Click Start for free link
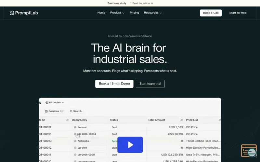Image resolution: width=260 pixels, height=162 pixels. pos(238,13)
